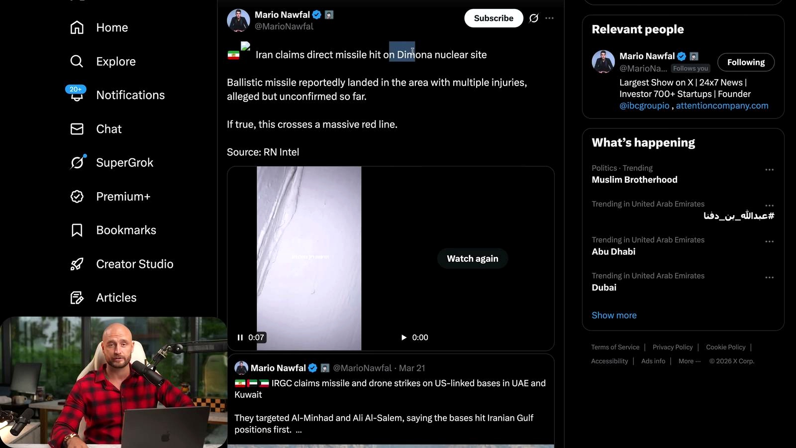
Task: Select the Explore label in the sidebar
Action: pos(116,61)
